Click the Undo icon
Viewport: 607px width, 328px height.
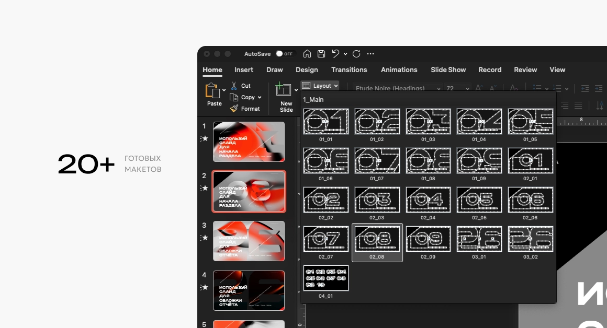point(335,53)
